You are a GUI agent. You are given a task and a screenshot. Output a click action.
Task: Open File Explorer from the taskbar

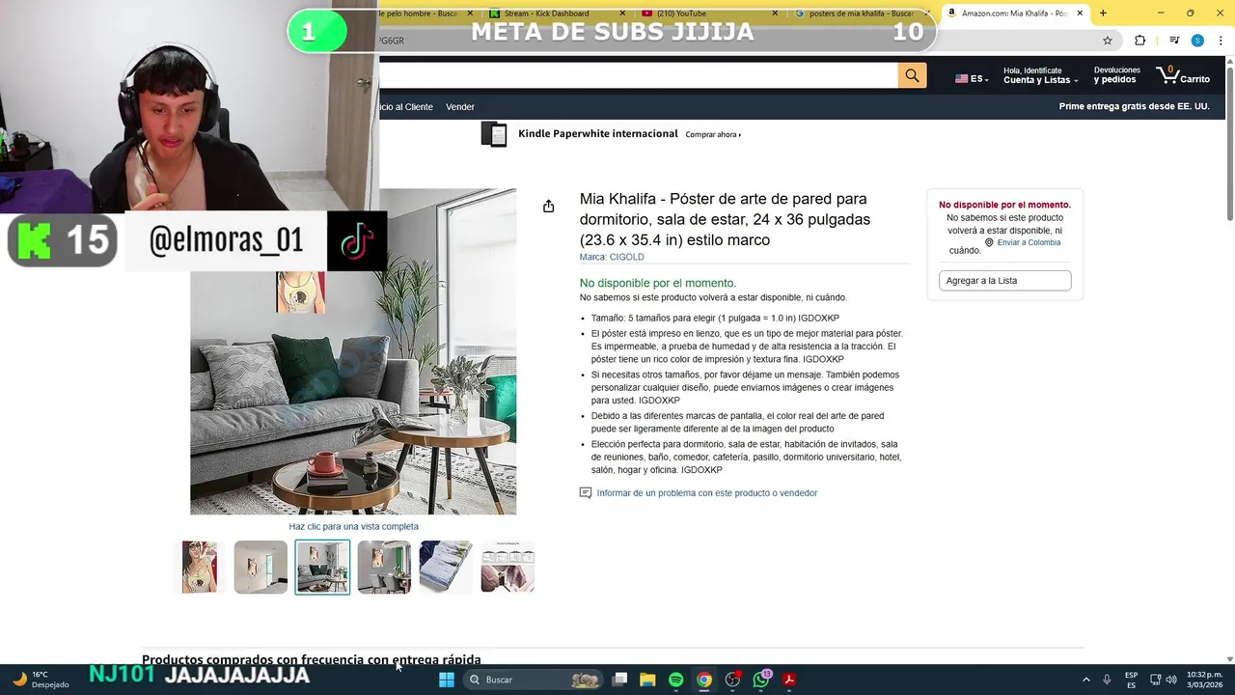[647, 680]
